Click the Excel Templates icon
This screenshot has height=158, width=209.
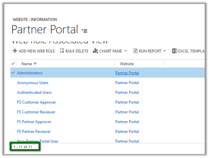coord(174,51)
